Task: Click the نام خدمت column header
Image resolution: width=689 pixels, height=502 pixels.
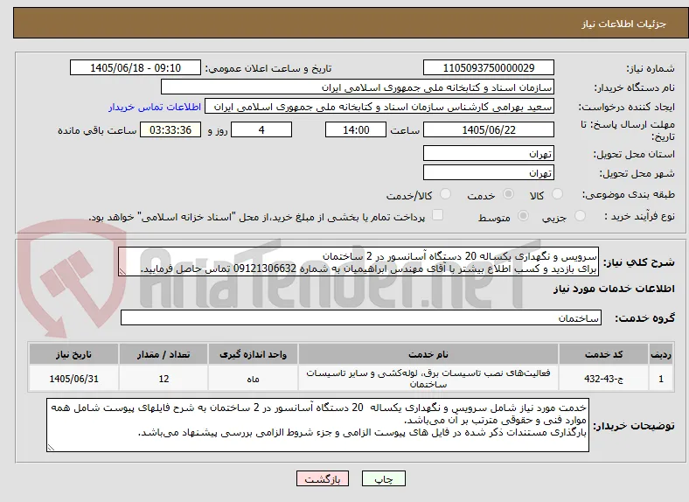Action: click(x=428, y=354)
